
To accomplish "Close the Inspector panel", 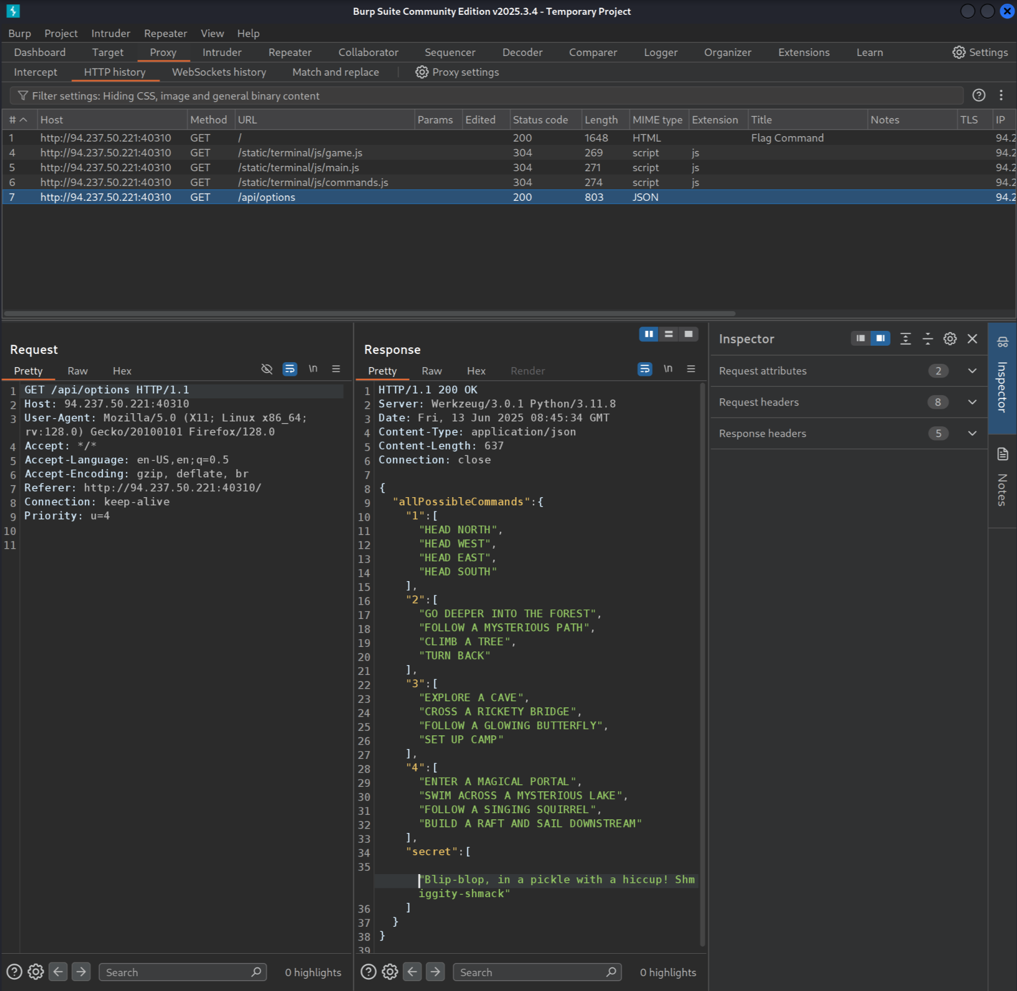I will (x=972, y=339).
